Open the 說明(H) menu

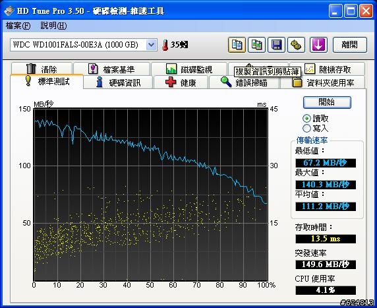(x=53, y=26)
